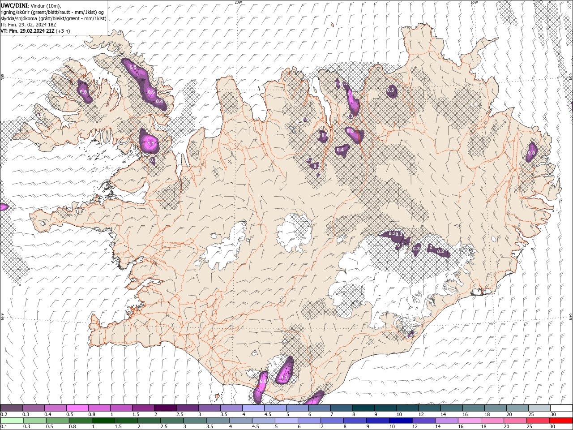Image resolution: width=573 pixels, height=430 pixels.
Task: Select the red-pink swatch labeled 25, lower legend
Action: [538, 421]
